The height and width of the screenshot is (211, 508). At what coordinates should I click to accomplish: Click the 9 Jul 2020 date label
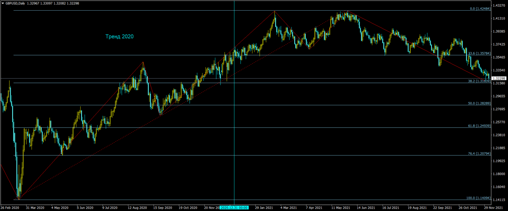point(110,207)
